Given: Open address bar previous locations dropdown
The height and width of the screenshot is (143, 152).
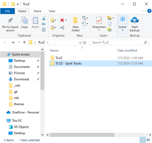Looking at the screenshot, I should (80, 42).
